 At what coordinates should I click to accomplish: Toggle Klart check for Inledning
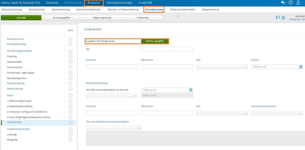click(71, 56)
